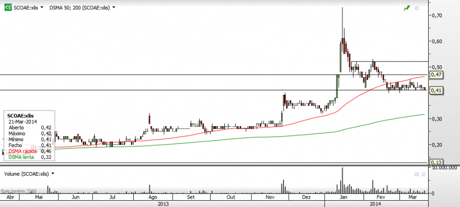Select the Nov month on the timeline

[270, 197]
